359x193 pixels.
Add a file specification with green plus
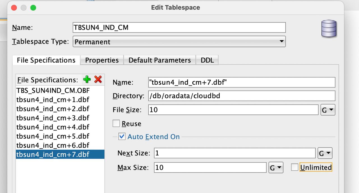(87, 79)
